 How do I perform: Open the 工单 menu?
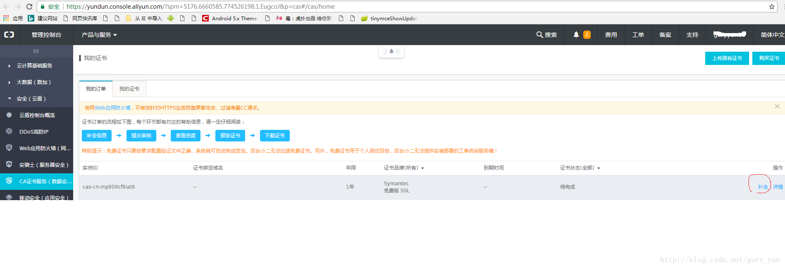(x=638, y=35)
